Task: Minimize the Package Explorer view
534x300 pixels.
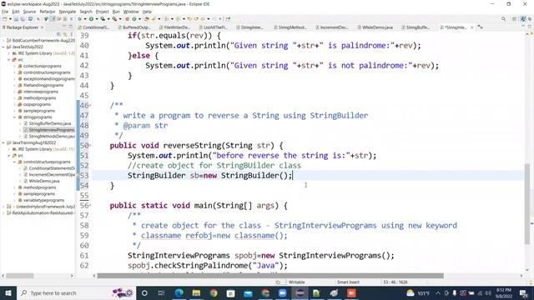Action: 63,27
